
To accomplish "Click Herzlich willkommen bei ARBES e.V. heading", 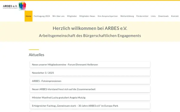I will pos(90,28).
